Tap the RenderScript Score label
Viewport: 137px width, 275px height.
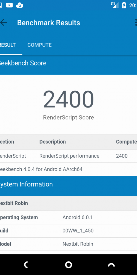point(68,117)
